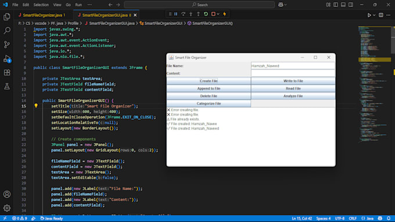Go forward with the navigation arrow
395x222 pixels.
118,5
